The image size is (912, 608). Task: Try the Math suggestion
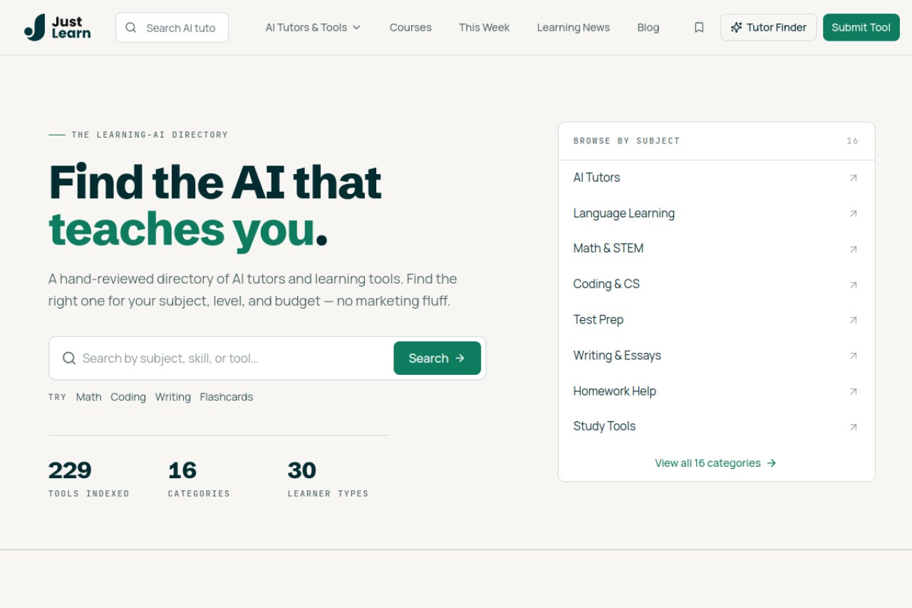pos(89,397)
